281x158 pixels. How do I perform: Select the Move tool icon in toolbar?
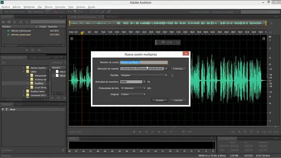point(70,12)
